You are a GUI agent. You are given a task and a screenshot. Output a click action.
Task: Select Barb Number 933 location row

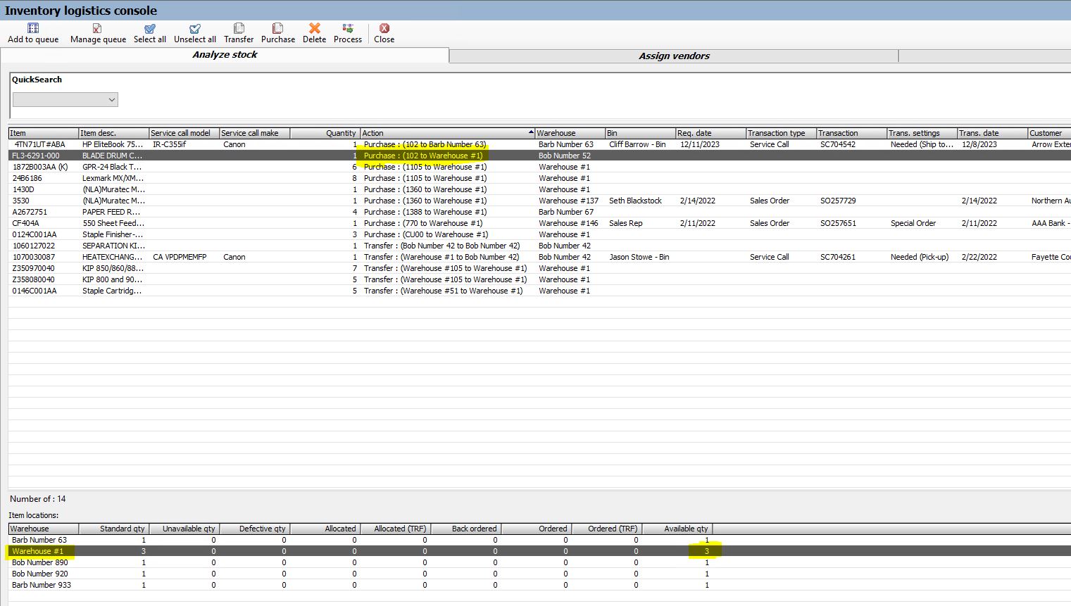(539, 585)
